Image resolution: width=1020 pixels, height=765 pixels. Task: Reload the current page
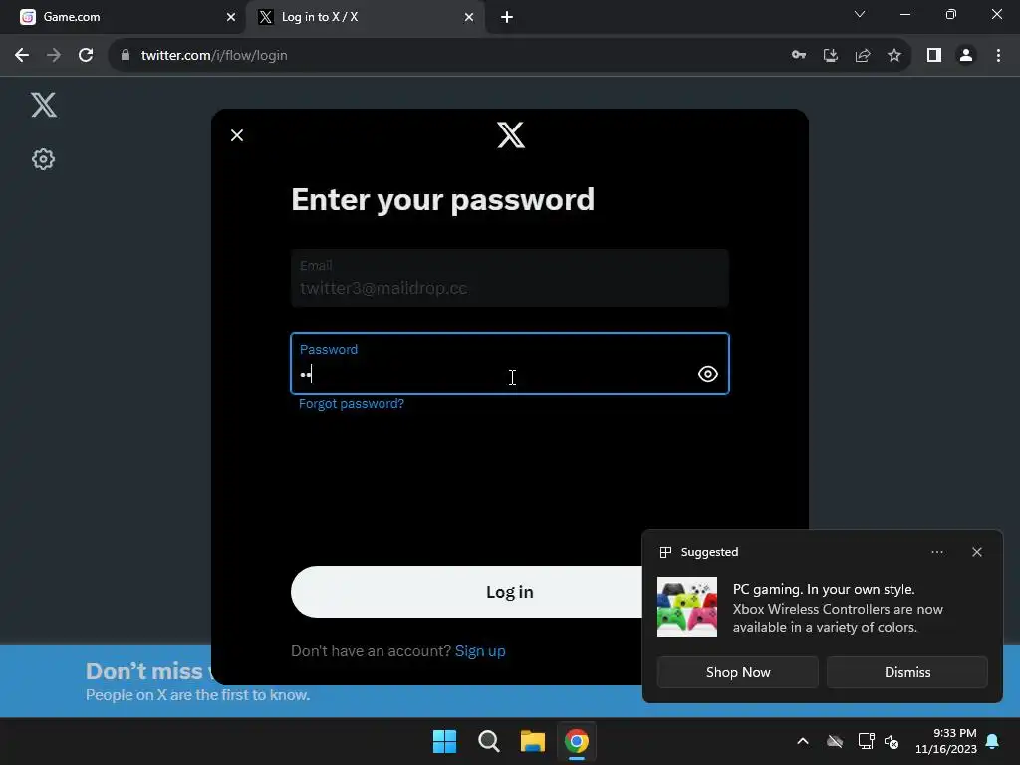pyautogui.click(x=86, y=56)
